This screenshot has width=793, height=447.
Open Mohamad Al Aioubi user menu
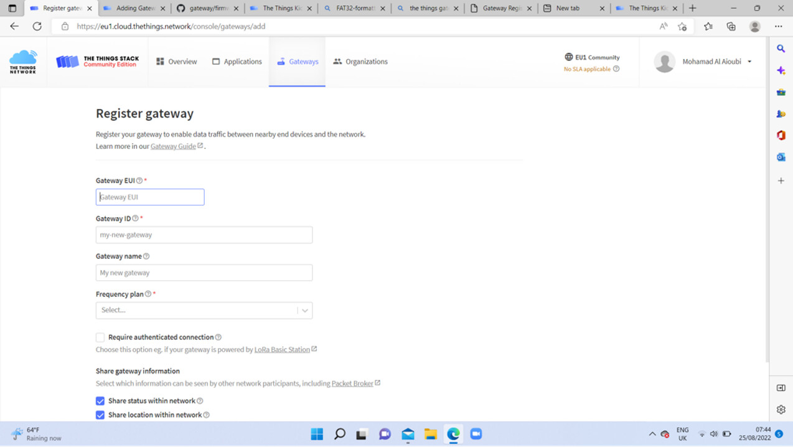point(703,62)
